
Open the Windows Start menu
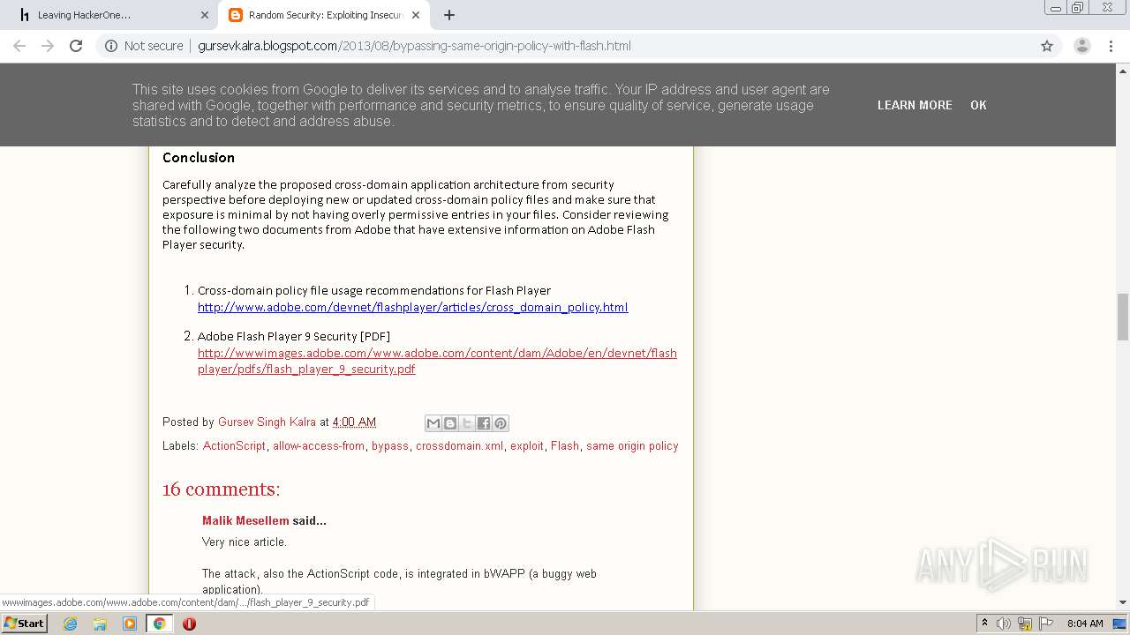click(24, 623)
